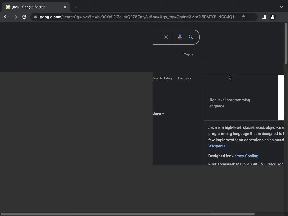
Task: Start voice search with the microphone icon
Action: 180,37
